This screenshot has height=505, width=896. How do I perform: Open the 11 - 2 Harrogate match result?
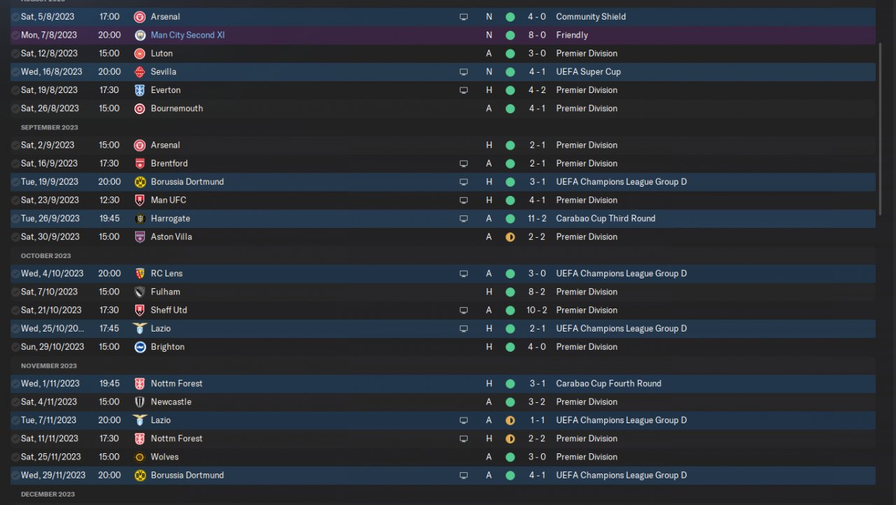(536, 219)
